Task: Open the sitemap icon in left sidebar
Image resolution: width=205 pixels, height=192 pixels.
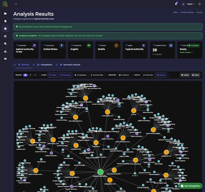Action: 5,51
